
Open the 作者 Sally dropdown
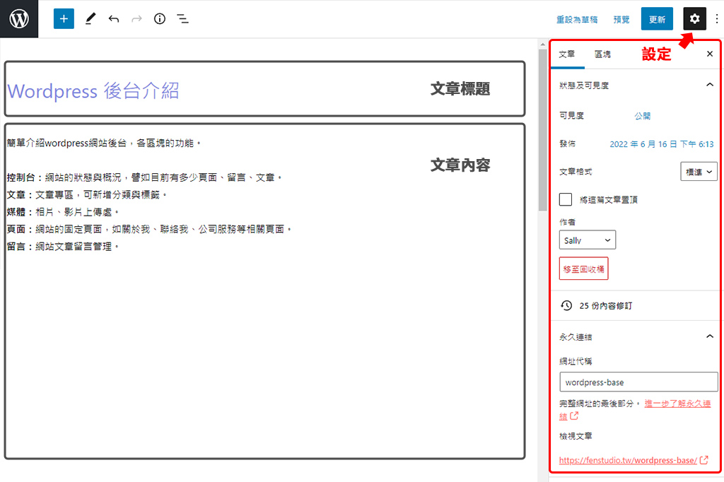[588, 240]
